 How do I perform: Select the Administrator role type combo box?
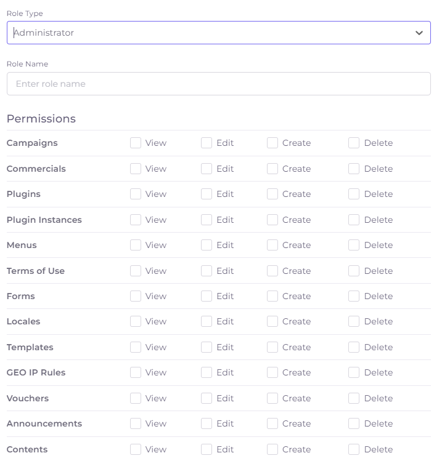point(218,33)
